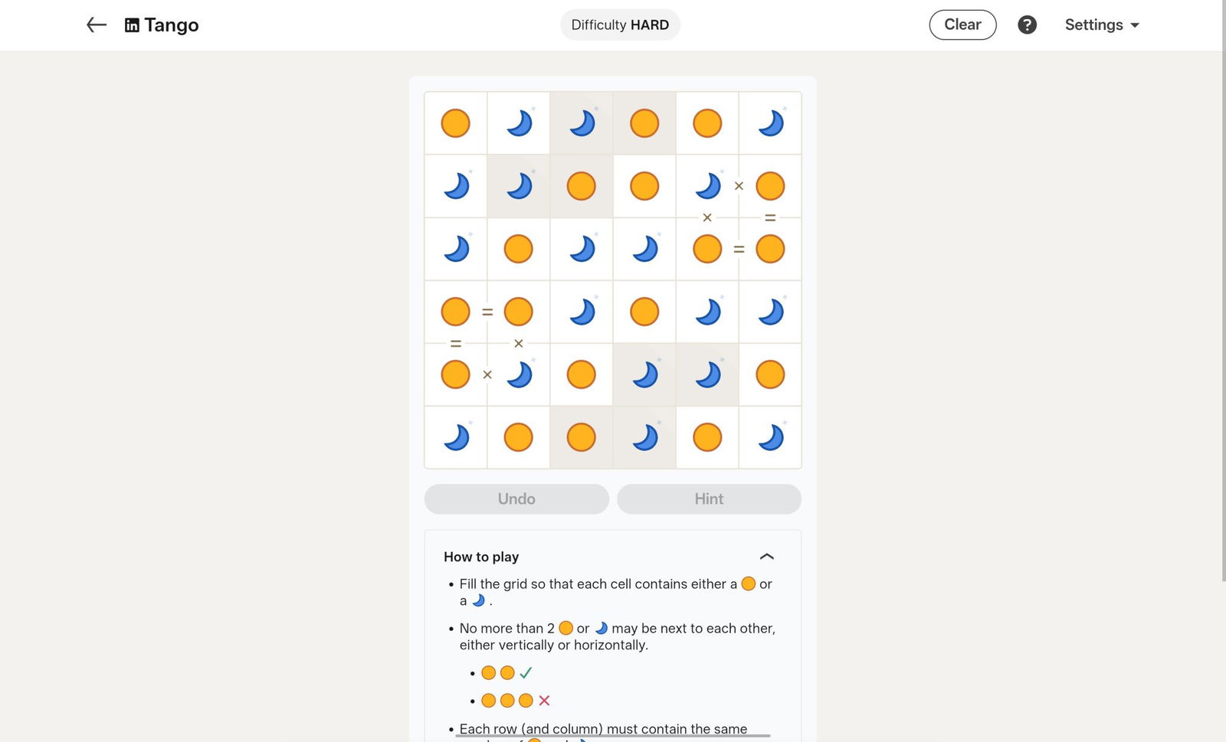
Task: Open the Settings dropdown
Action: tap(1101, 25)
